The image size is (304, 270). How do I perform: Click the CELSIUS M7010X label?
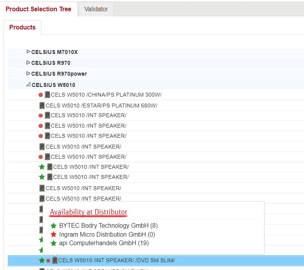coord(54,52)
